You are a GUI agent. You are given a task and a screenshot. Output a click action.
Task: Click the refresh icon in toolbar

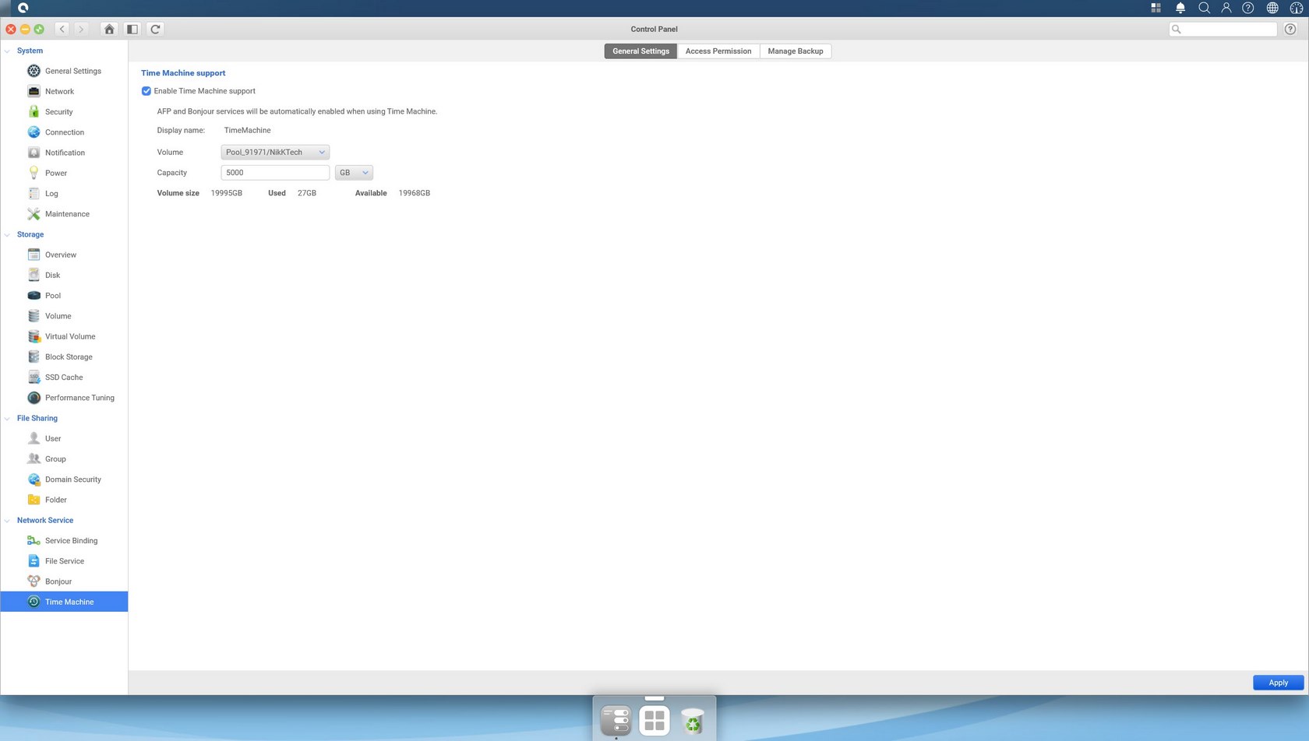[x=155, y=29]
